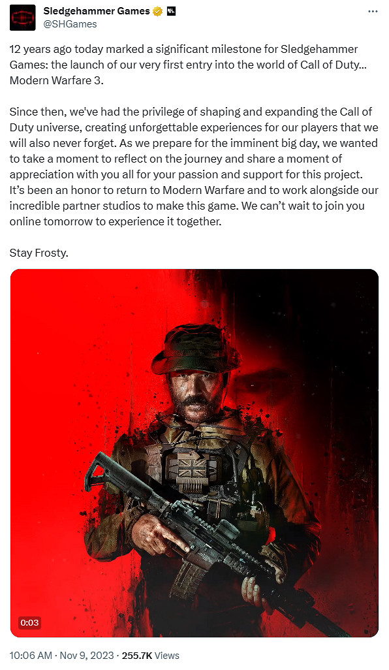Visit the @SHGames handle link

70,24
